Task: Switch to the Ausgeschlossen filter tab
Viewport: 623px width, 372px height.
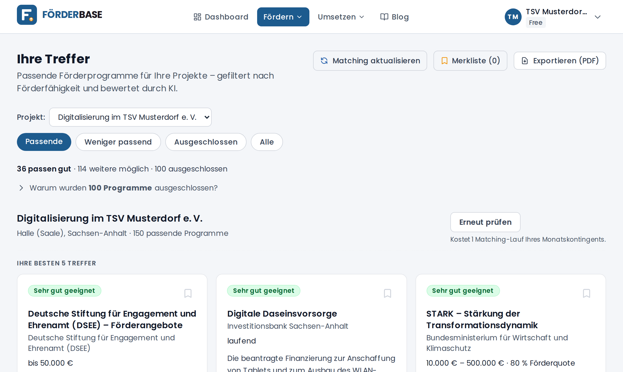Action: [206, 142]
